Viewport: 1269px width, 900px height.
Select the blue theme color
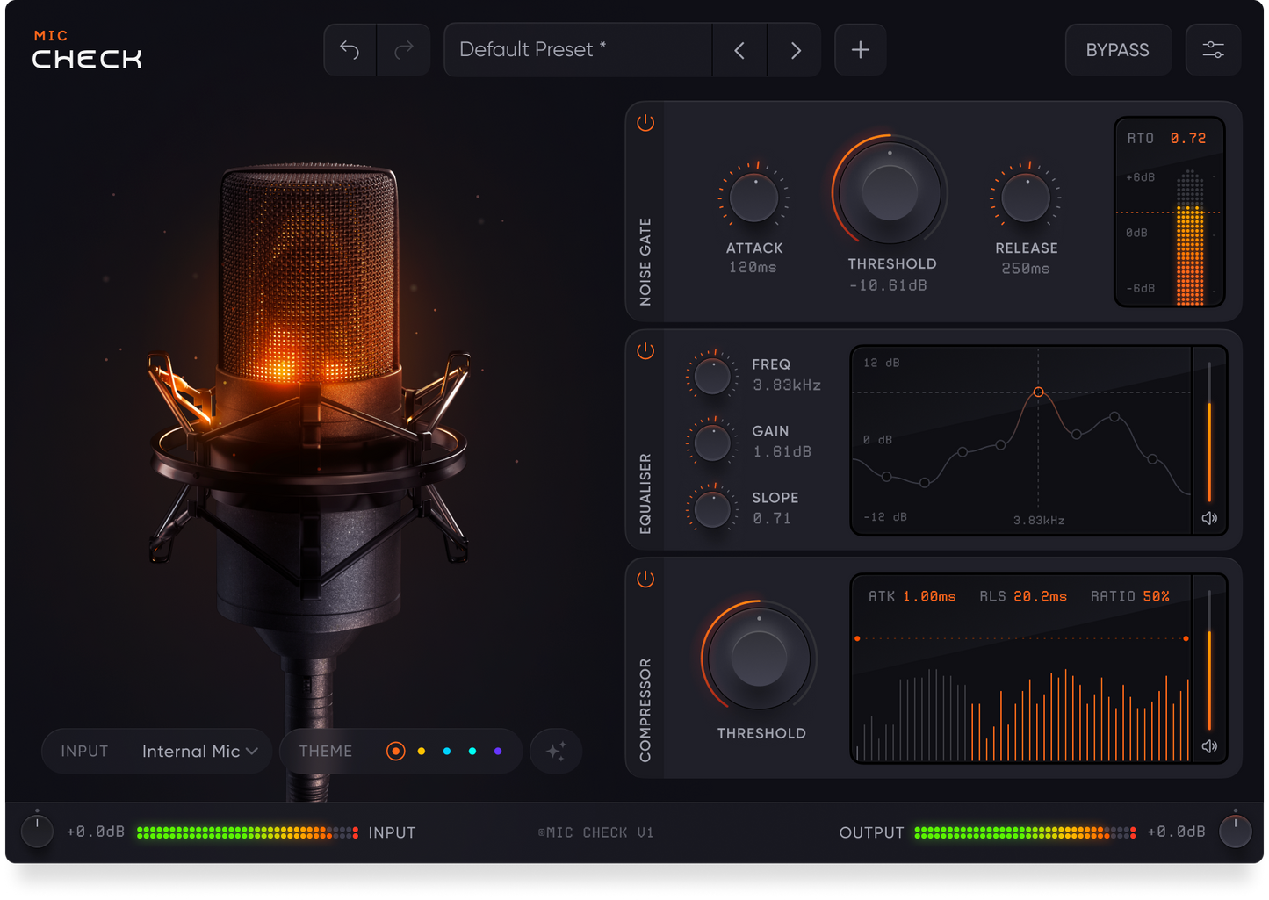pyautogui.click(x=447, y=751)
